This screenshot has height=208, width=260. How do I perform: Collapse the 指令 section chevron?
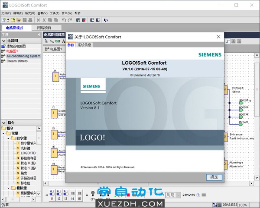tap(4, 123)
